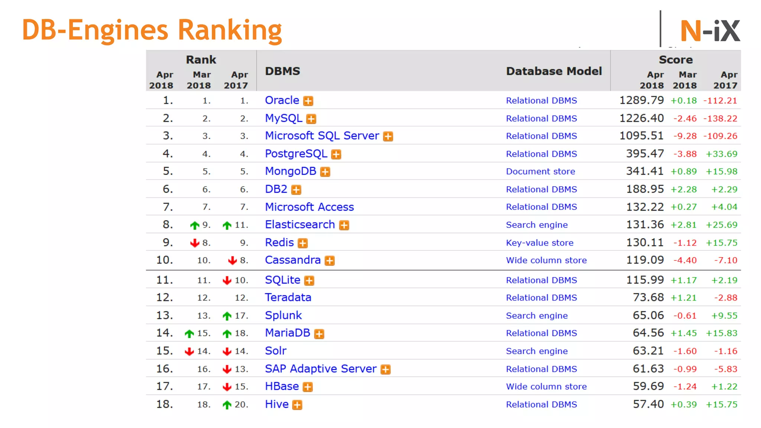Click Oracle's score 1289.79

pos(641,100)
